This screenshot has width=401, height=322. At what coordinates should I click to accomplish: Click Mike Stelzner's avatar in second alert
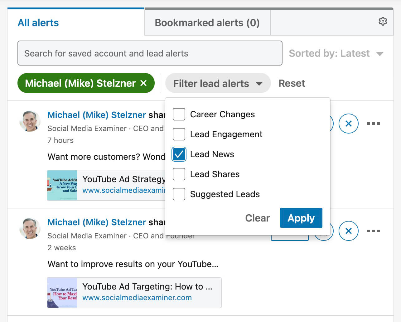coord(30,228)
